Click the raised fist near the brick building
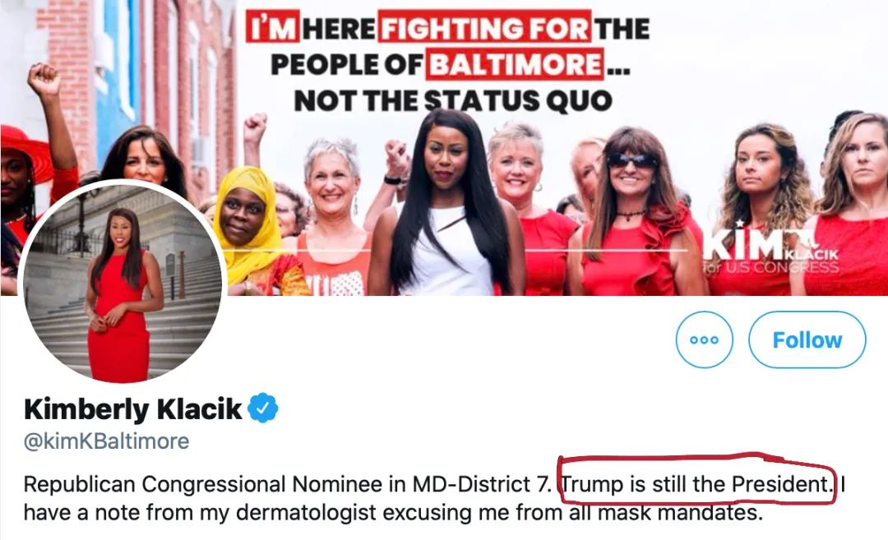Screen dimensions: 888x540 coord(44,79)
